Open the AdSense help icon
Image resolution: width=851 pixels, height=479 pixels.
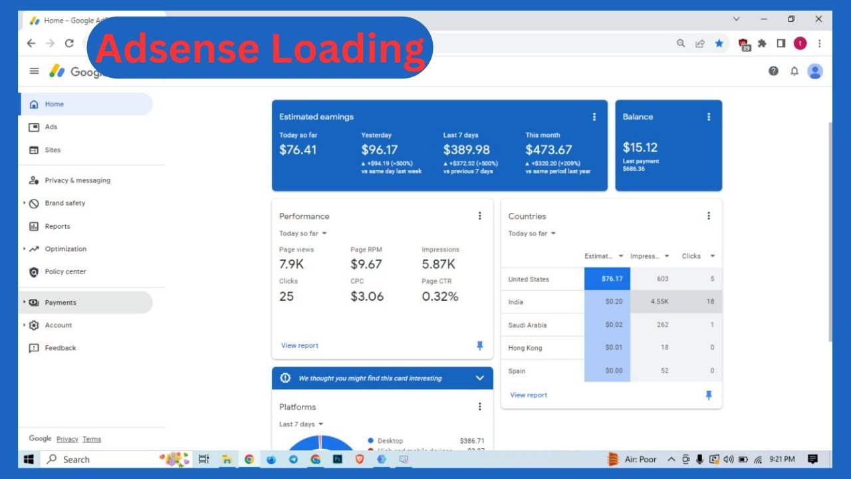tap(773, 71)
